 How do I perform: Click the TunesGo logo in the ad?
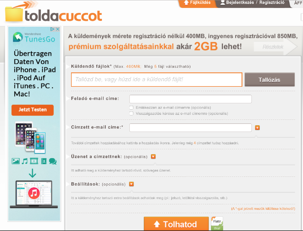pos(34,37)
